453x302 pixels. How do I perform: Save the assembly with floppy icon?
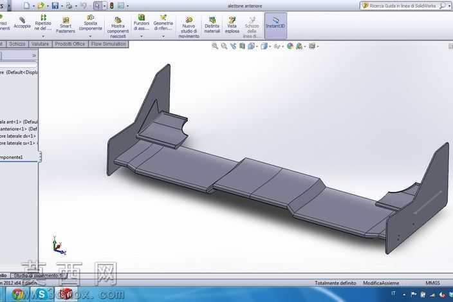(55, 6)
